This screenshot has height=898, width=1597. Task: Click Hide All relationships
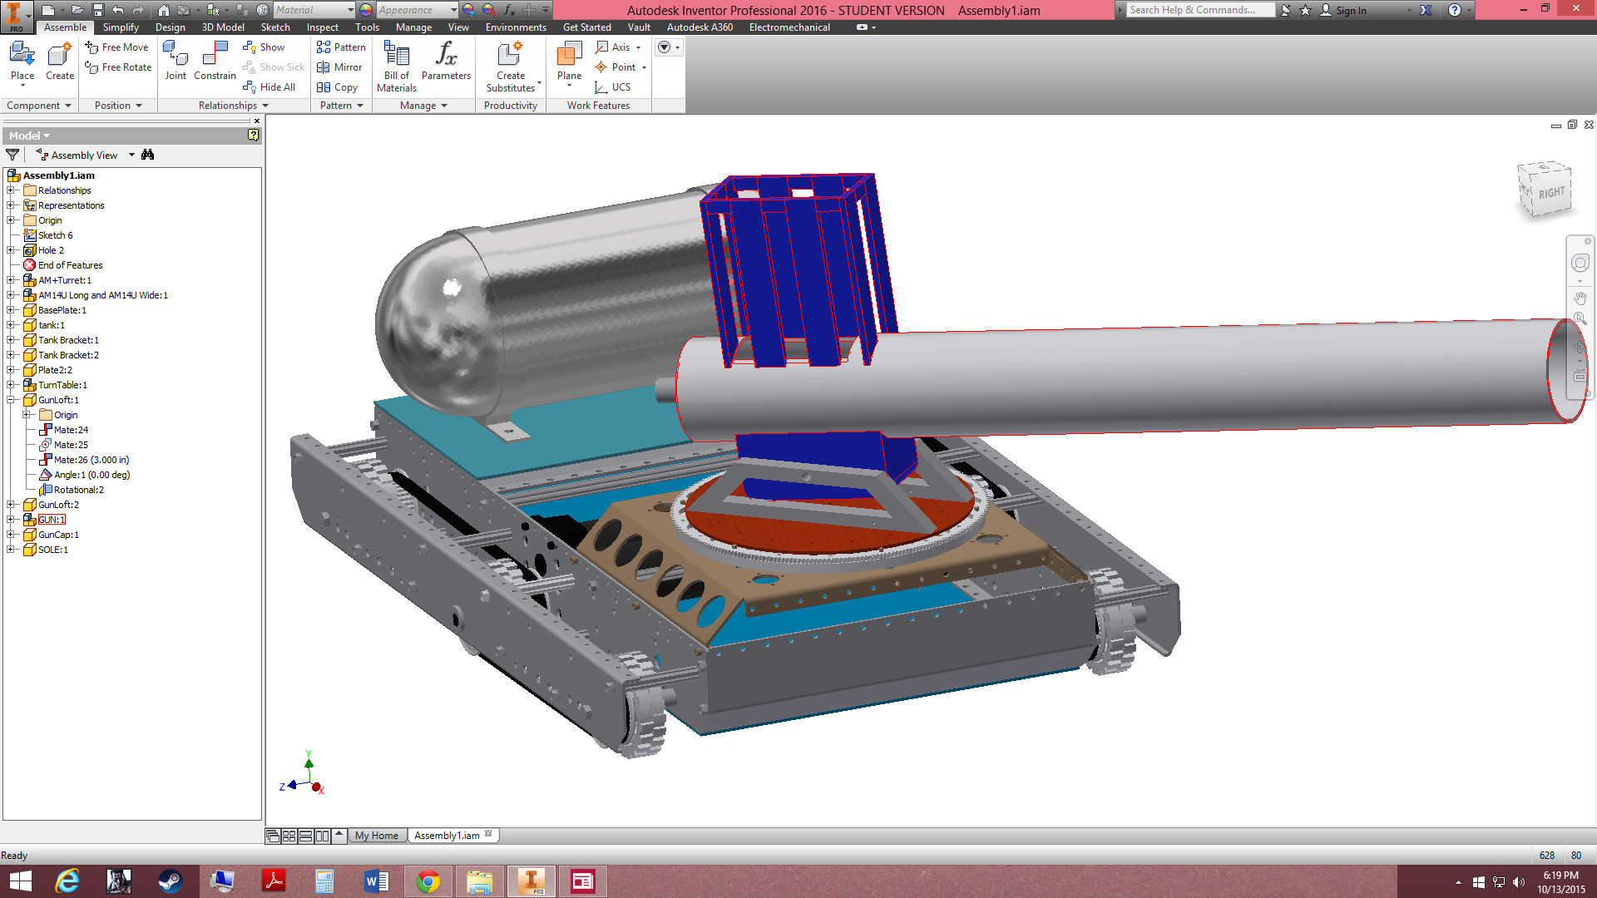[269, 87]
